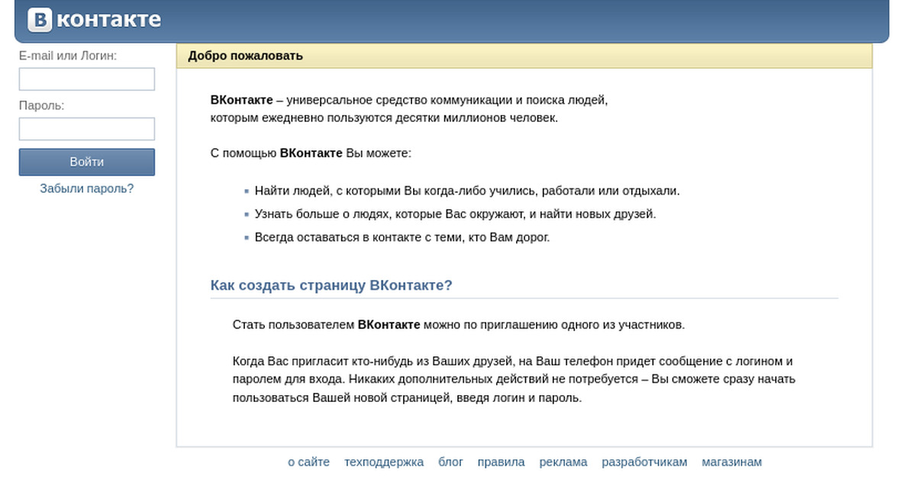Click the ВКонтакте logo in header
Screen dimensions: 916x479
point(95,18)
